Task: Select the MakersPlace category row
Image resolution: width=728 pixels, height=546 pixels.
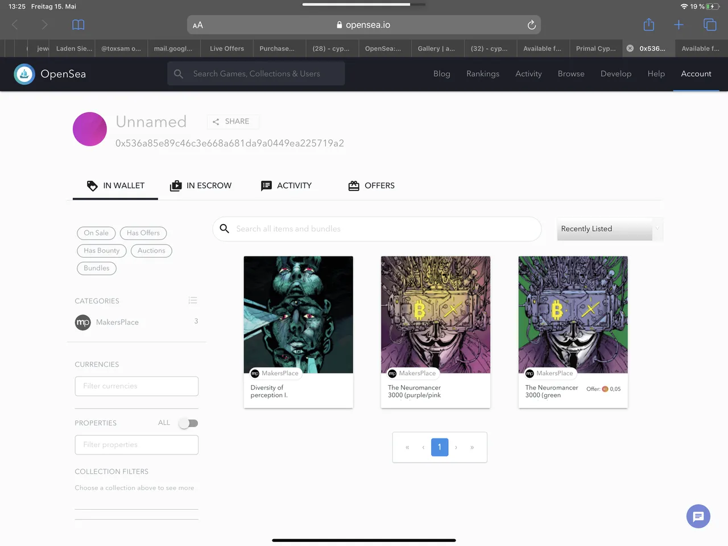Action: point(136,322)
